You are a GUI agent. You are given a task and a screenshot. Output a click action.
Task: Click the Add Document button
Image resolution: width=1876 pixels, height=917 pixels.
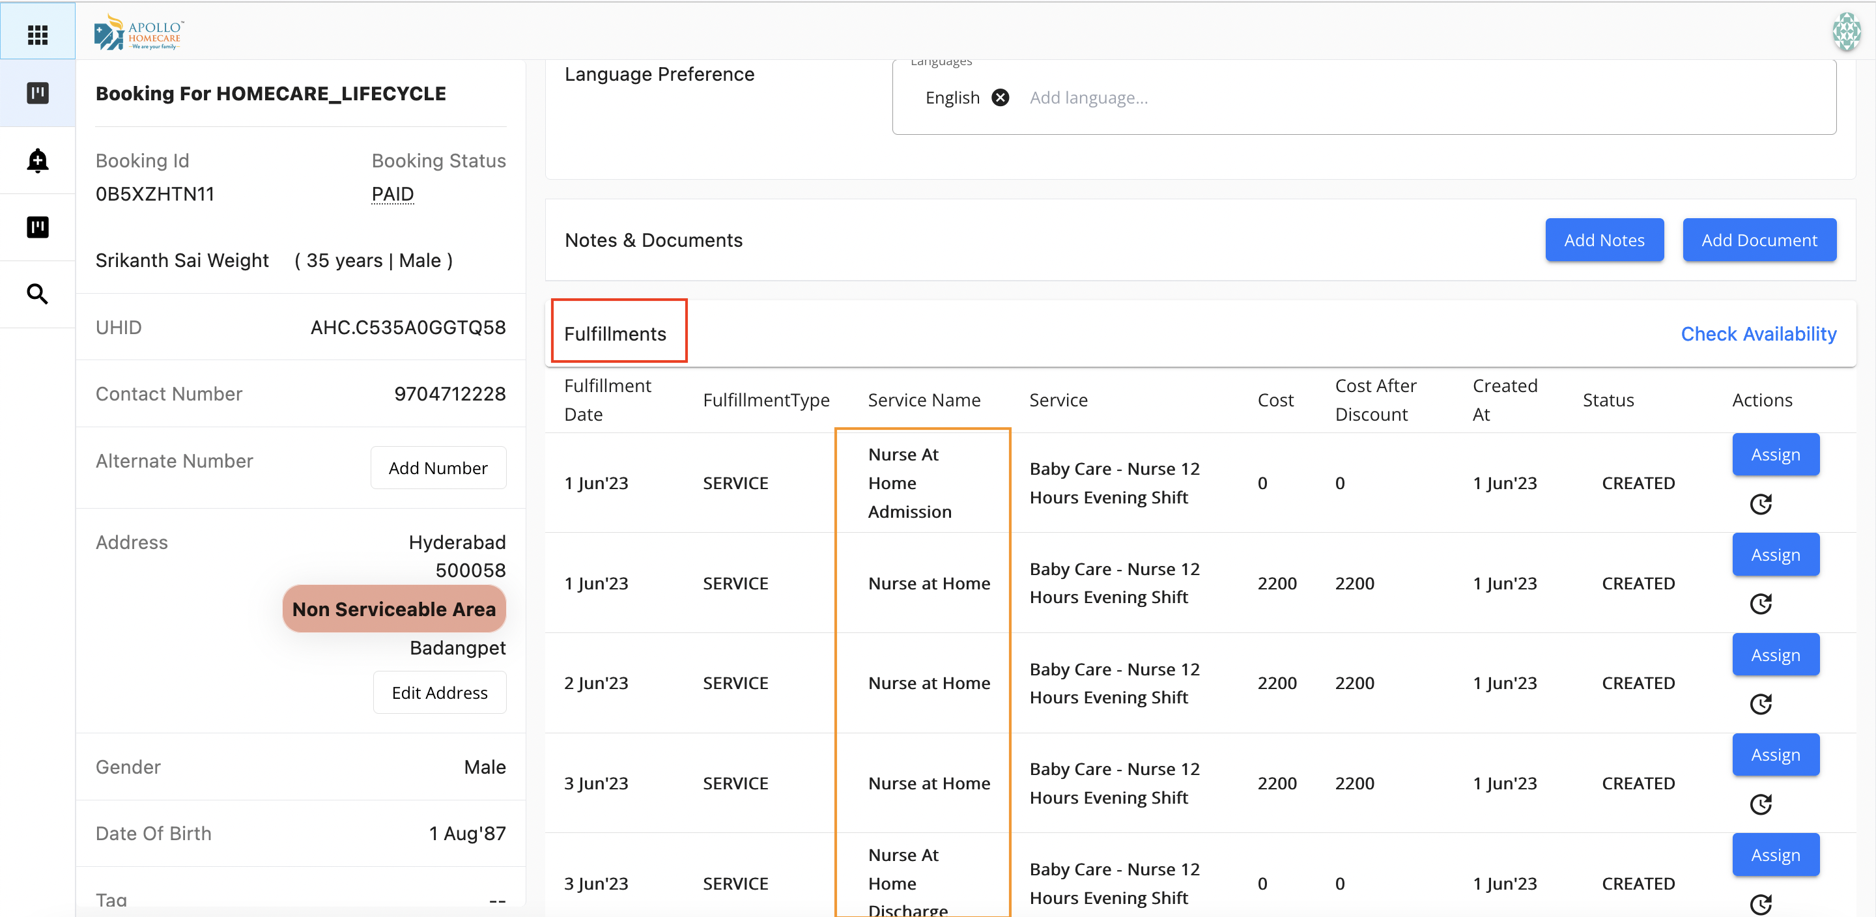click(x=1759, y=240)
